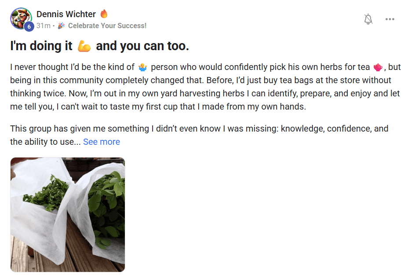Click the level 6 badge on avatar
The image size is (415, 275).
pos(29,26)
